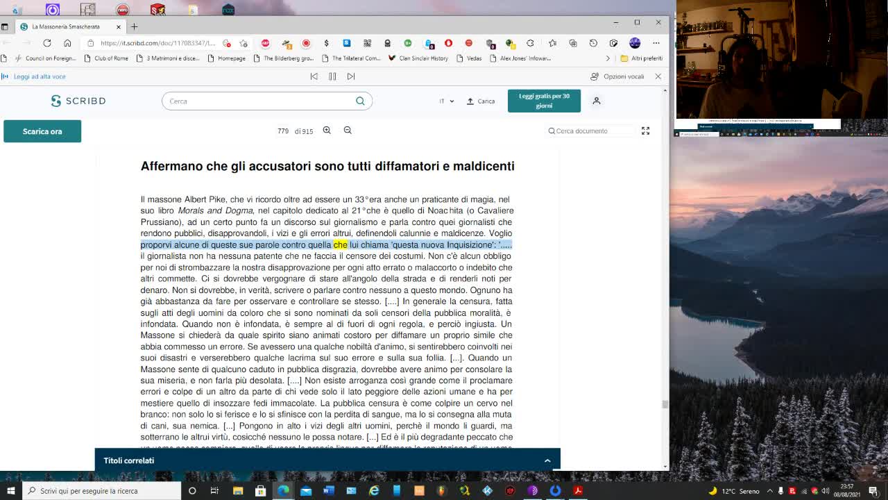Open Microsoft Store from taskbar
The image size is (888, 500).
point(260,491)
